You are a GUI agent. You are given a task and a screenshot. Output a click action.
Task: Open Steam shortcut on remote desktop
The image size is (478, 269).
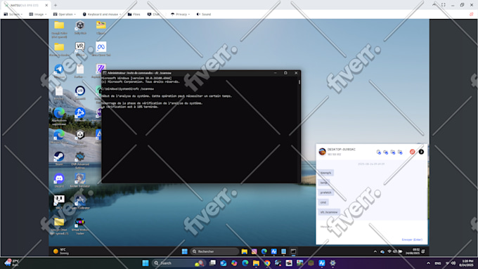[59, 159]
